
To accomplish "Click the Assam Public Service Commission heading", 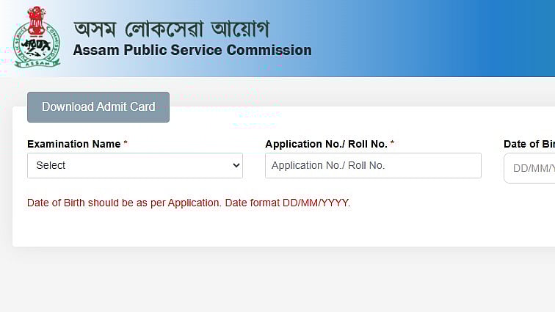I will click(x=192, y=51).
